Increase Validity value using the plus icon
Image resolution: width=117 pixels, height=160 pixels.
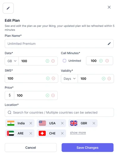tap(103, 78)
